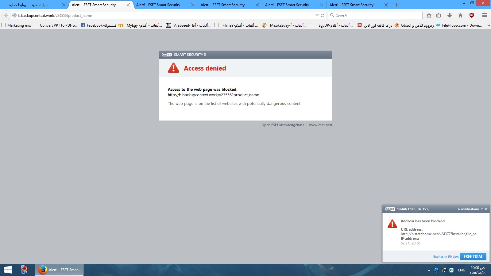Viewport: 491px width, 276px height.
Task: Close the Arabic-titled first tab
Action: [x=64, y=5]
